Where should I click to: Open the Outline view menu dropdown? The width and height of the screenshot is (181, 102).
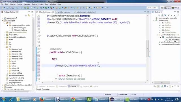178,15
